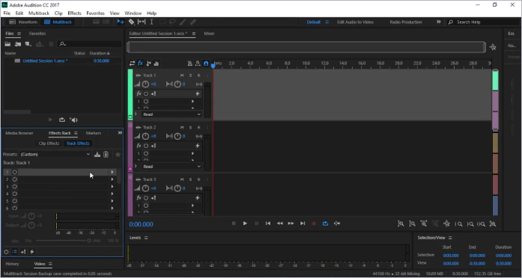This screenshot has height=278, width=522.
Task: Click Zoom to Selection icon at far right
Action: (x=493, y=224)
